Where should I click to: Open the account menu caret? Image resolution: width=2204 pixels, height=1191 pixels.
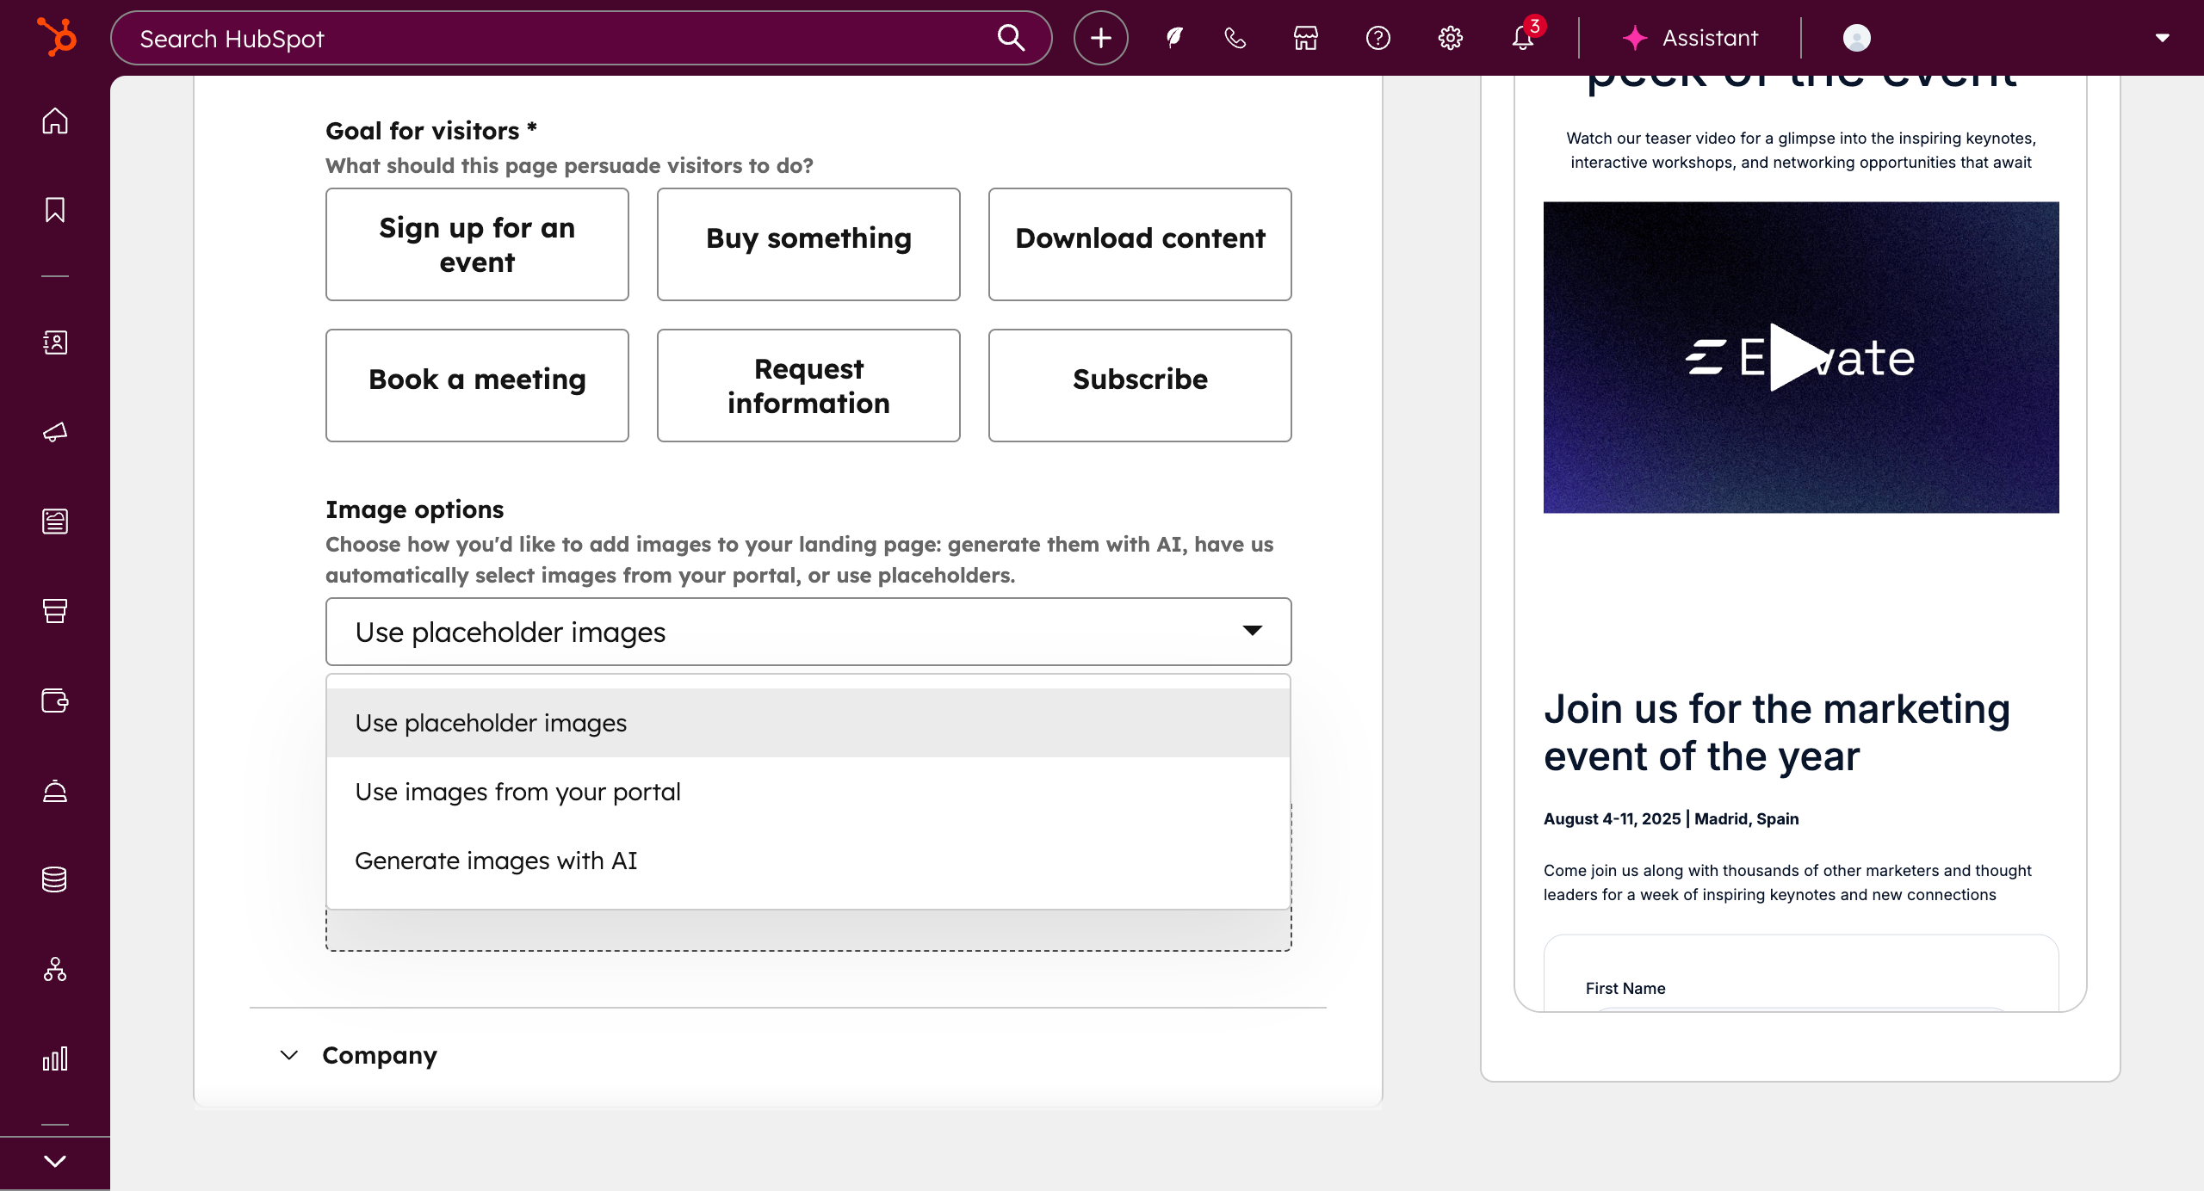(x=2162, y=38)
